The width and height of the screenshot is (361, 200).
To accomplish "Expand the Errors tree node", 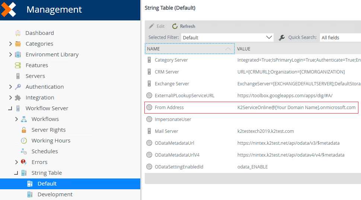I will tap(16, 162).
